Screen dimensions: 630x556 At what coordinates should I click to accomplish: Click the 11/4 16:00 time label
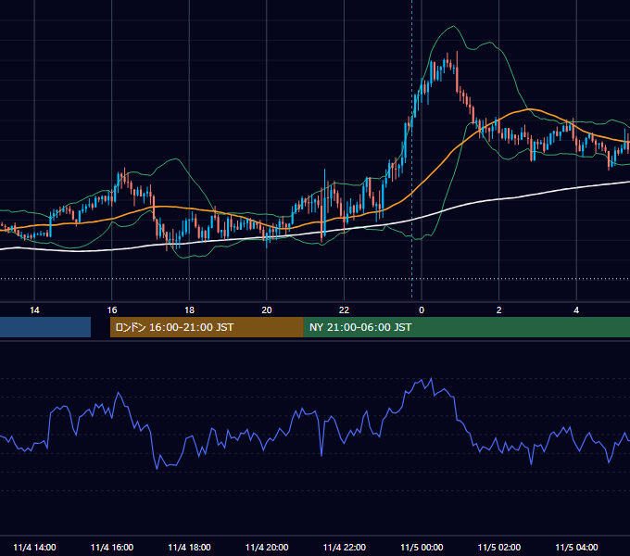point(112,547)
